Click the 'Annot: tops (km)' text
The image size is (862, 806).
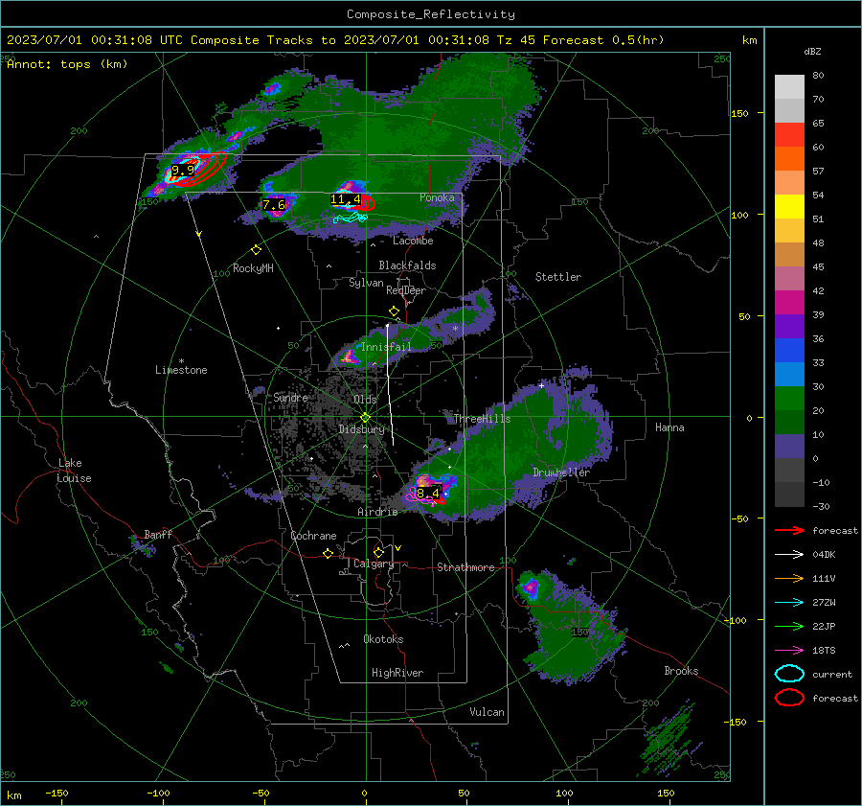(67, 64)
